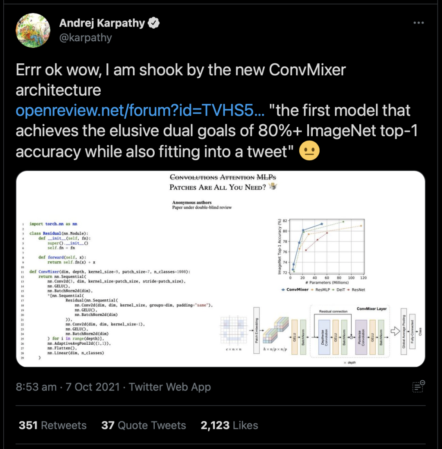This screenshot has width=442, height=449.
Task: Open the three-dot more options menu
Action: pos(418,23)
